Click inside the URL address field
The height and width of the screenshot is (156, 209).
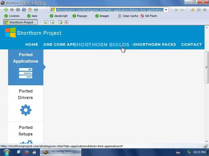click(109, 10)
